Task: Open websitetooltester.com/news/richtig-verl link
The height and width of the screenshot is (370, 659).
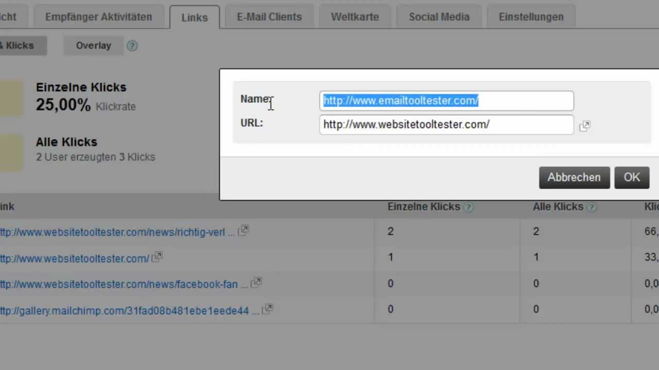Action: click(117, 232)
